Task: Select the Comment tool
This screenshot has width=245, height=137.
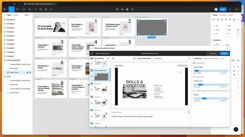Action: pyautogui.click(x=51, y=10)
